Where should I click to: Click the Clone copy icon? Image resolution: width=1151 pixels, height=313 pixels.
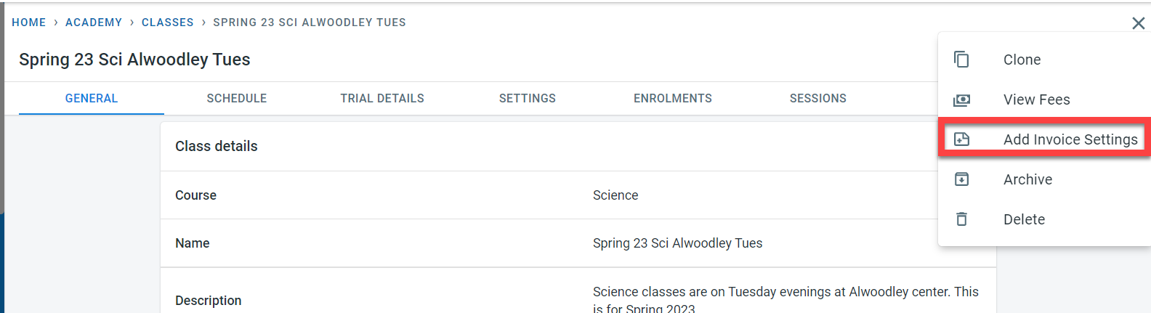tap(961, 60)
